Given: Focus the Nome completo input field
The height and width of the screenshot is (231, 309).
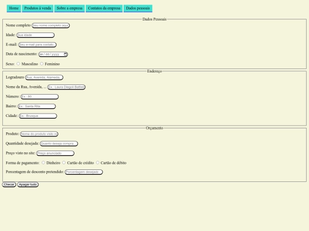Looking at the screenshot, I should coord(51,26).
